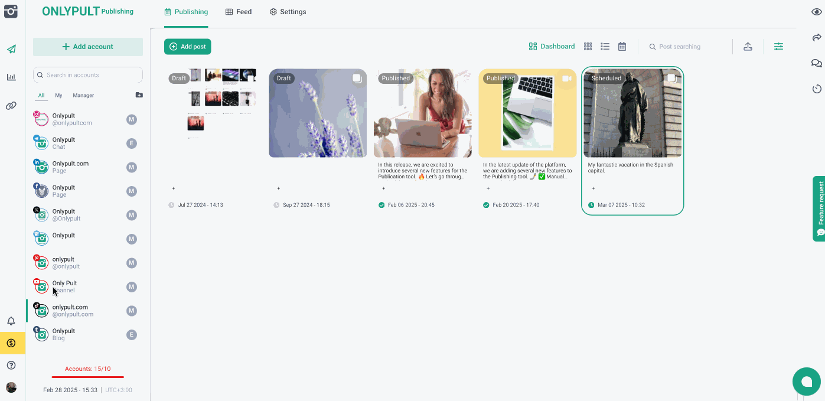The width and height of the screenshot is (825, 401).
Task: Open the help question mark icon
Action: tap(11, 366)
